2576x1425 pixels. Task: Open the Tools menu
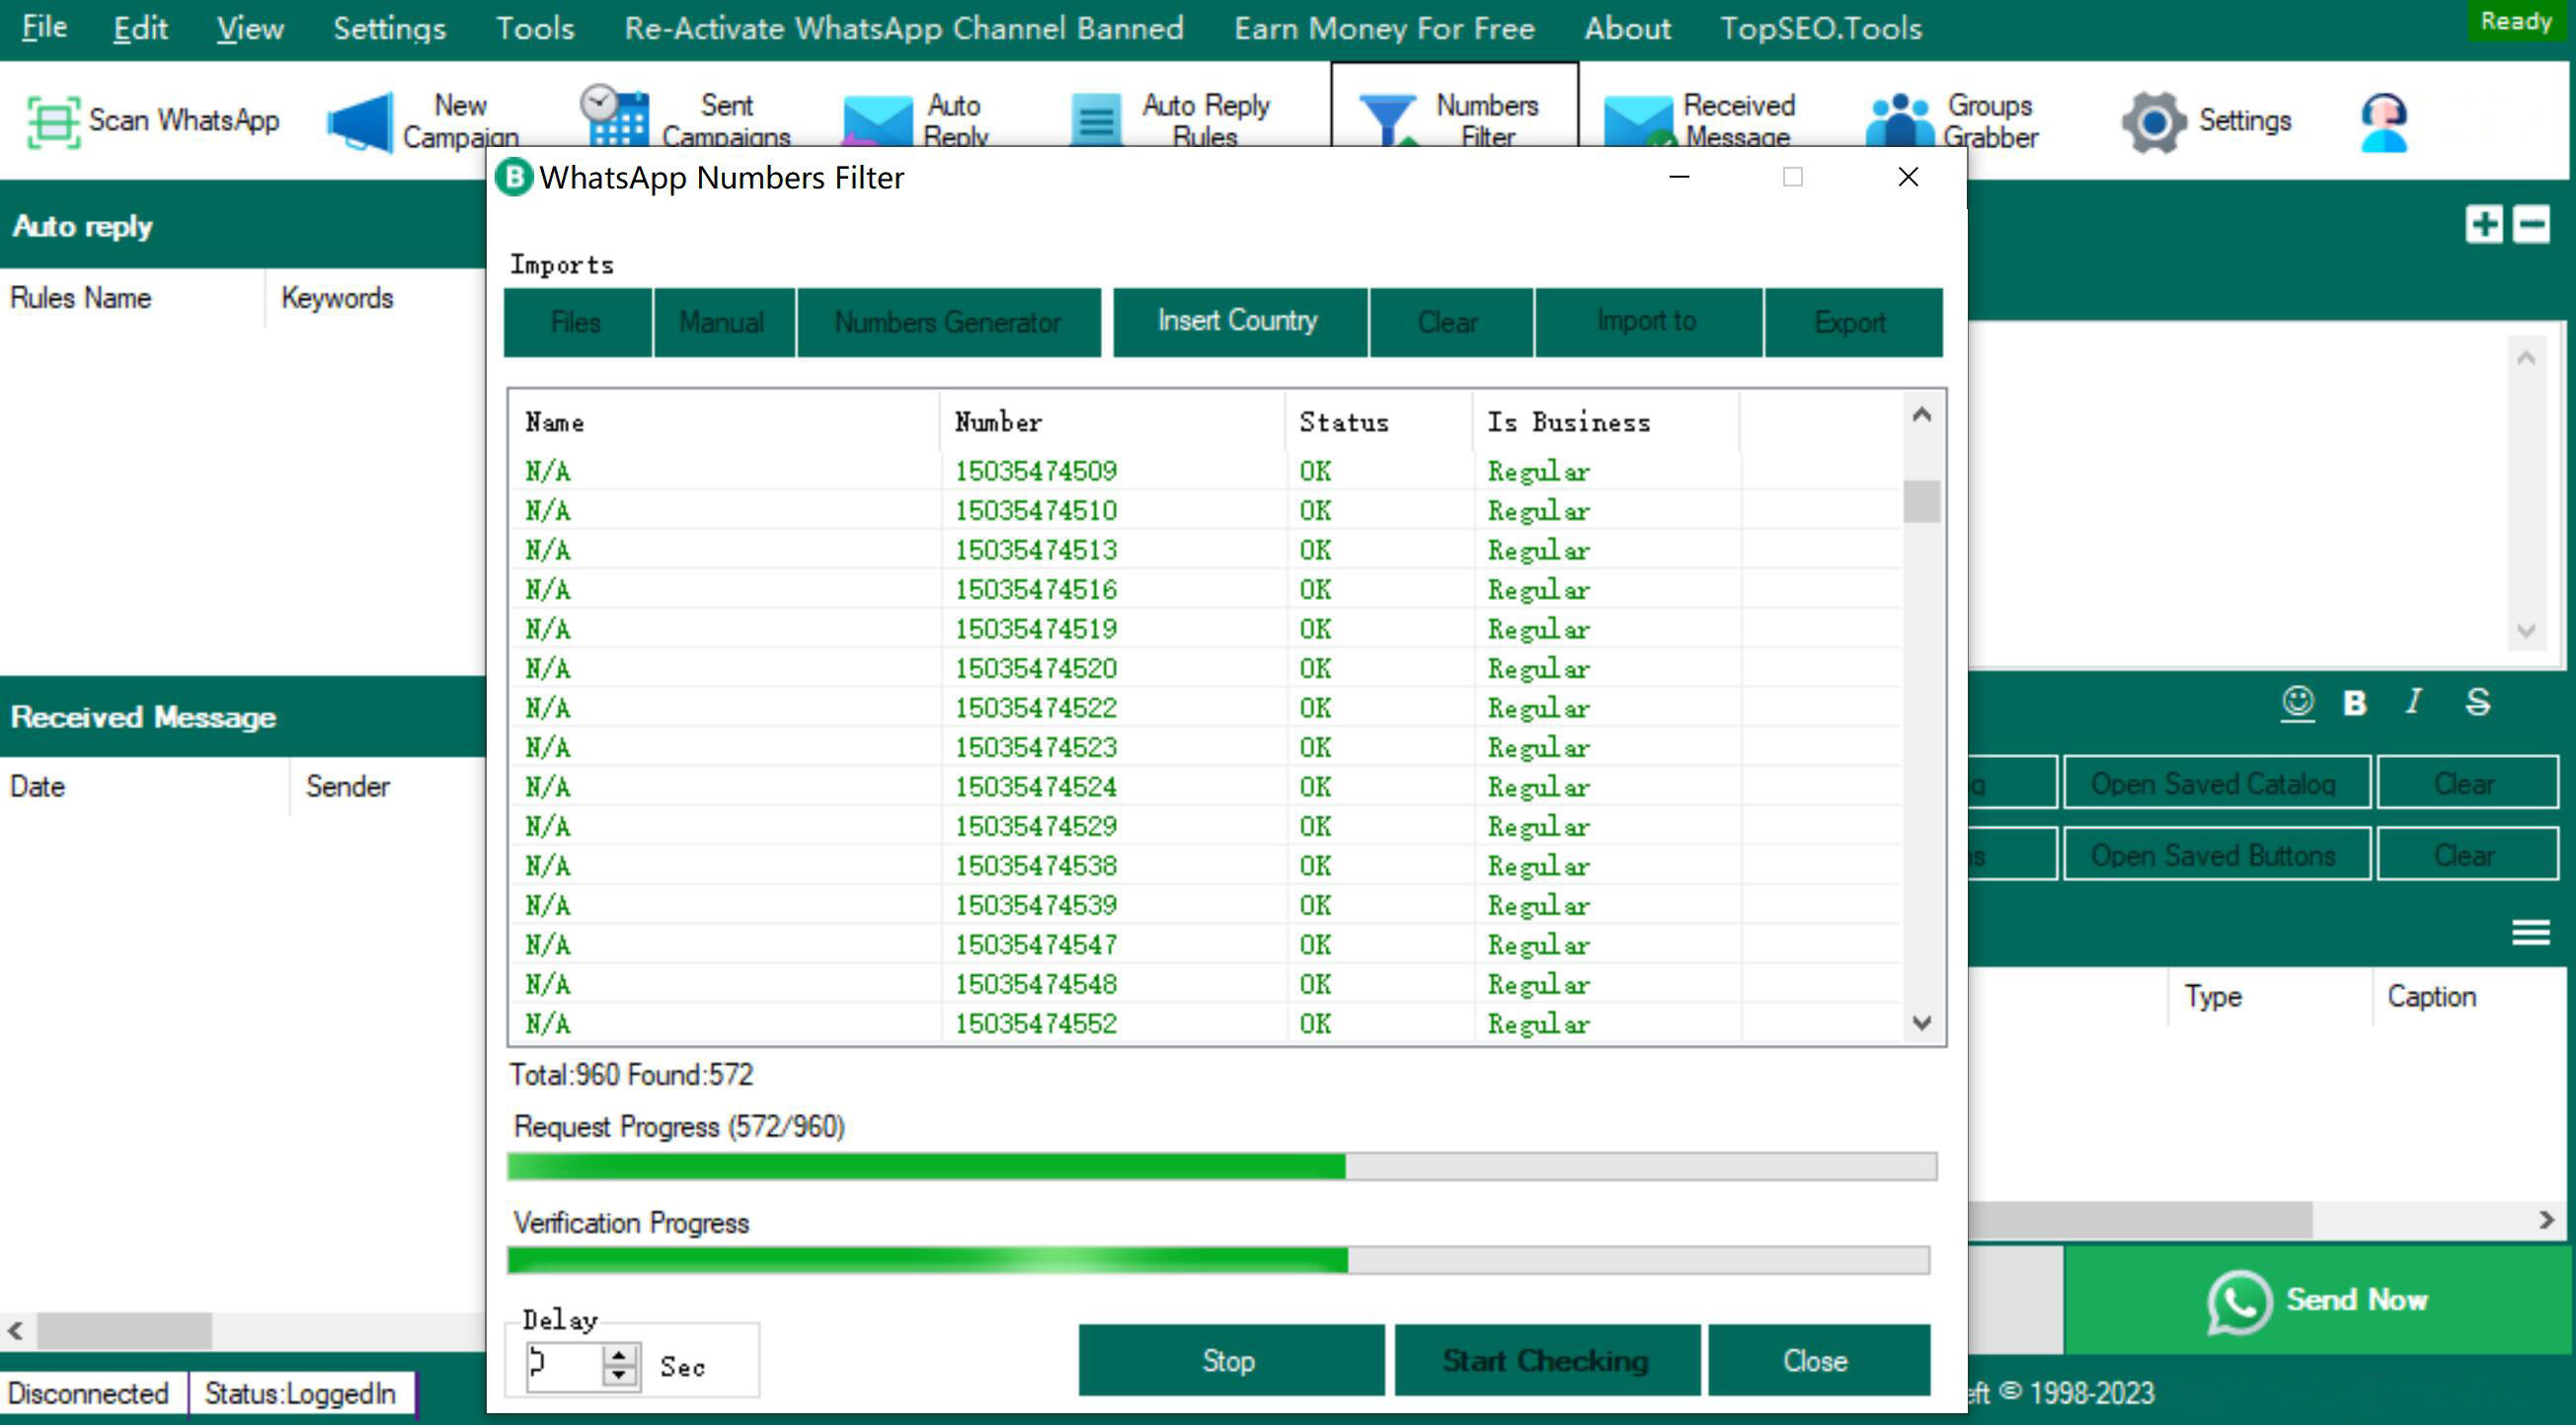535,28
